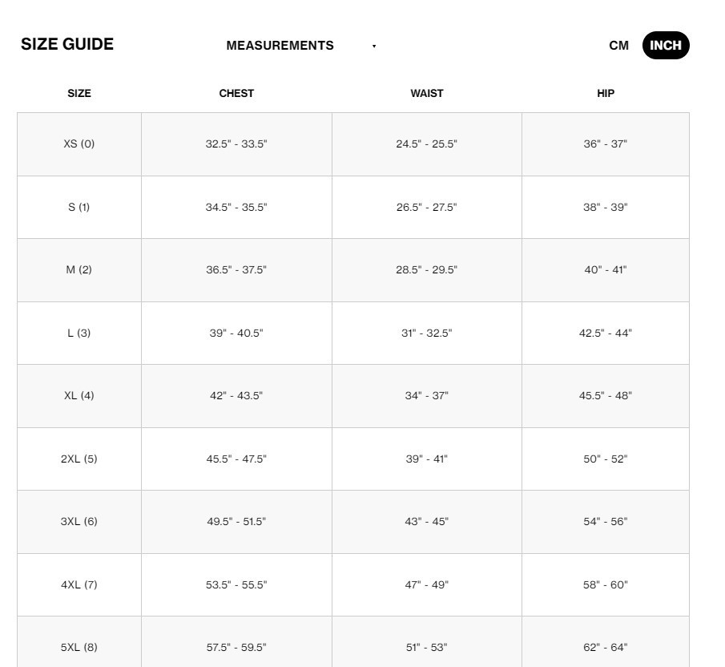The image size is (725, 667).
Task: Click the SIZE GUIDE heading
Action: click(x=67, y=44)
